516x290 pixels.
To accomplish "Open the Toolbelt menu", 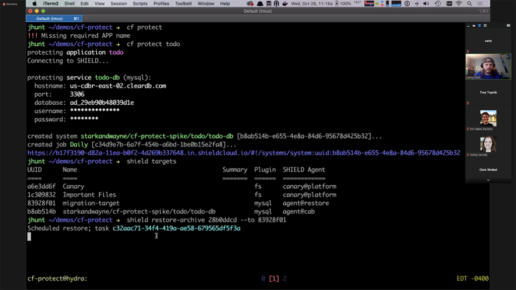I will click(x=183, y=4).
